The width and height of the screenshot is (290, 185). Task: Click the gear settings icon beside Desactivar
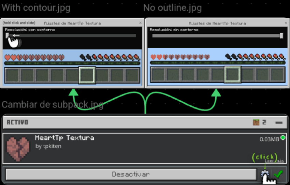pos(265,174)
